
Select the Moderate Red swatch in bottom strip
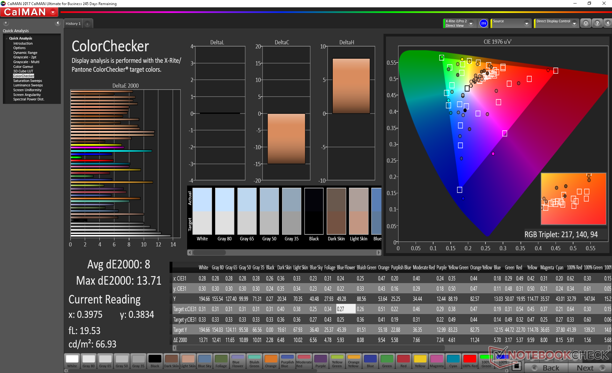304,361
